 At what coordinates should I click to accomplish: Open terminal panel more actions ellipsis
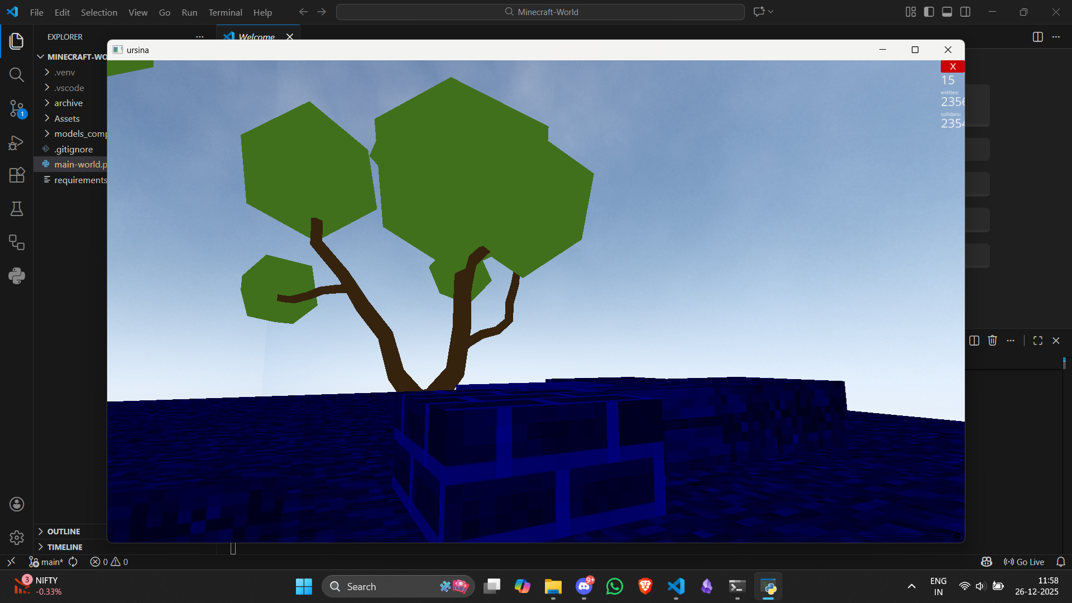(x=1011, y=341)
